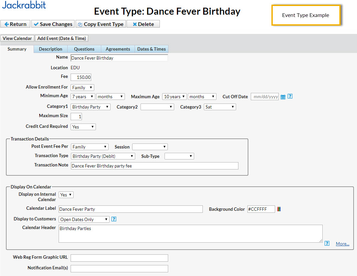Screen dimensions: 357x276
Task: Click the Background Color hex field
Action: pos(261,209)
